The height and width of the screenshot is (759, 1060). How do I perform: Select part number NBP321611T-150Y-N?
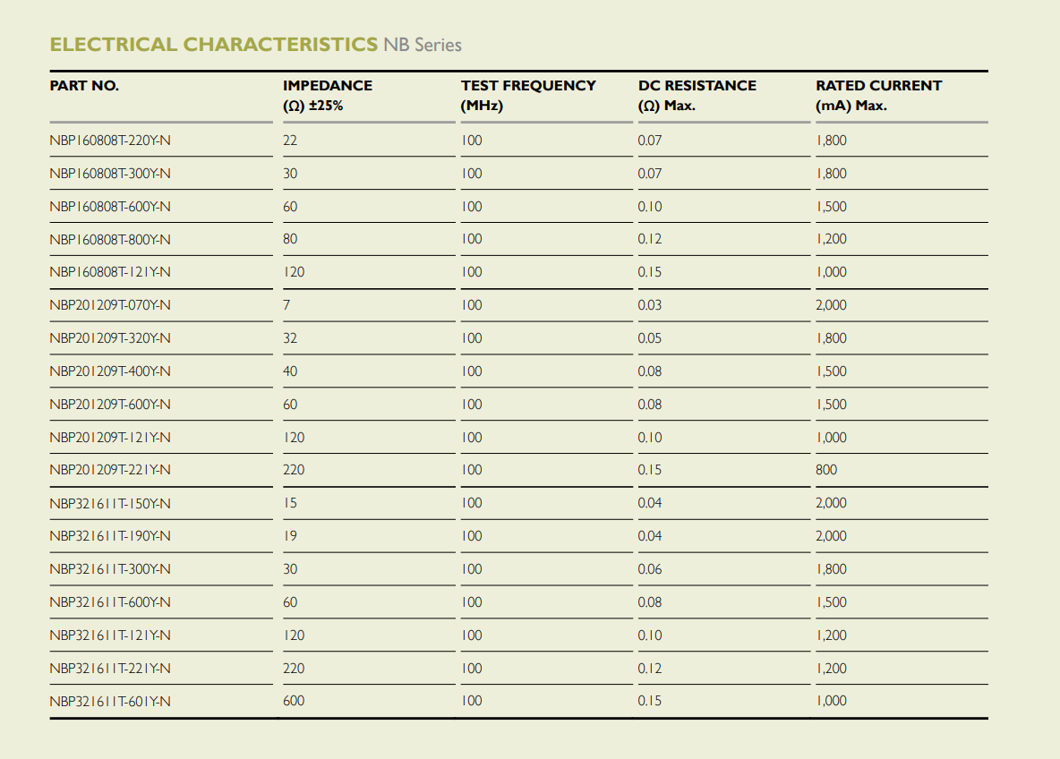110,504
